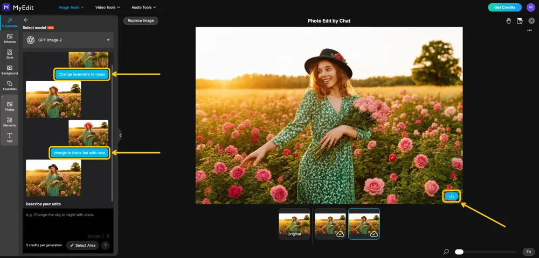Viewport: 539px width, 258px height.
Task: Open the Text sidebar tool
Action: 10,138
